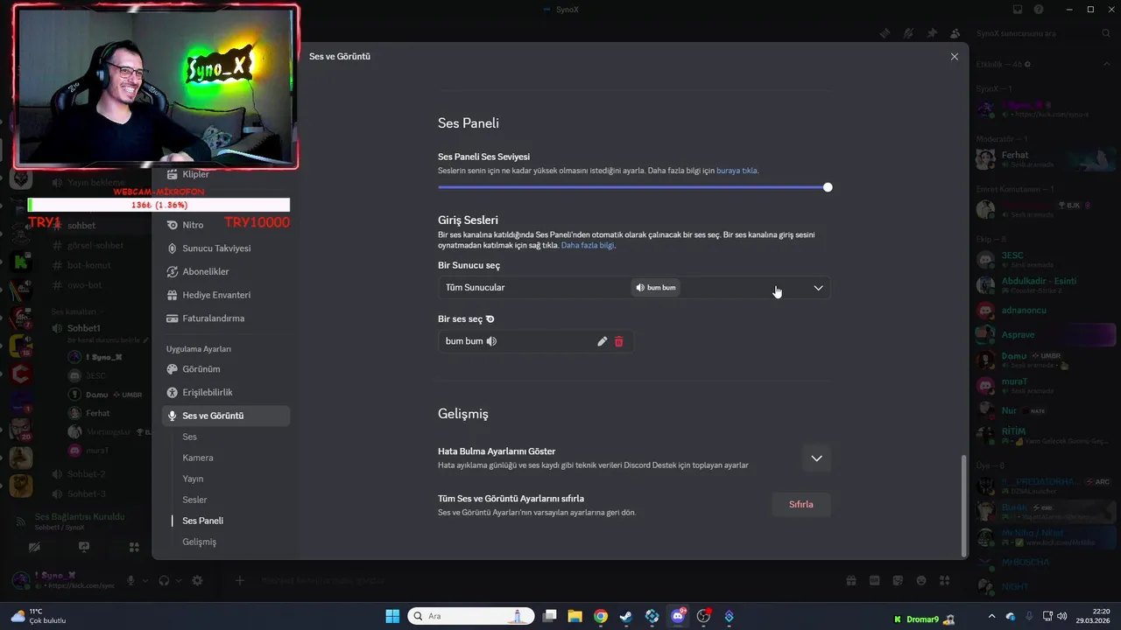Image resolution: width=1121 pixels, height=630 pixels.
Task: Toggle member list icon in header
Action: tap(955, 33)
